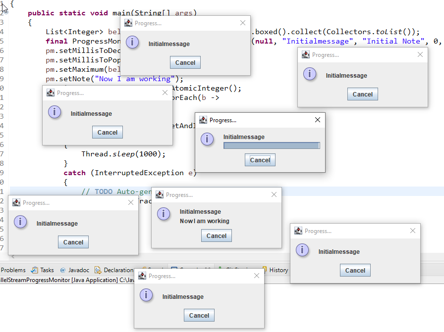Close the Progress dialog covering the main method line
The image size is (444, 332).
tap(243, 23)
